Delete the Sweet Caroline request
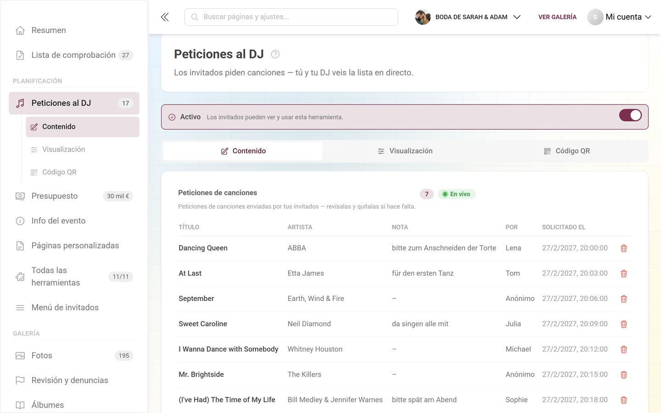661x413 pixels. [x=624, y=324]
